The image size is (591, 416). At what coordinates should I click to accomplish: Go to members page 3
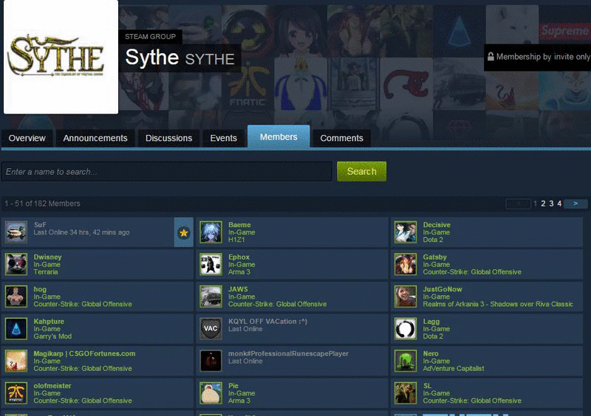pyautogui.click(x=551, y=204)
